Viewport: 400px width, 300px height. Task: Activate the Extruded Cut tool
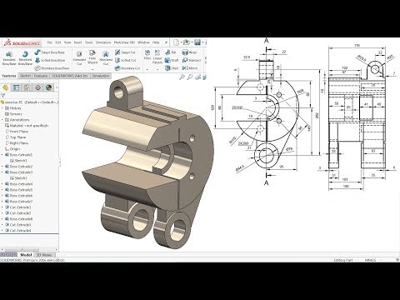[x=79, y=57]
